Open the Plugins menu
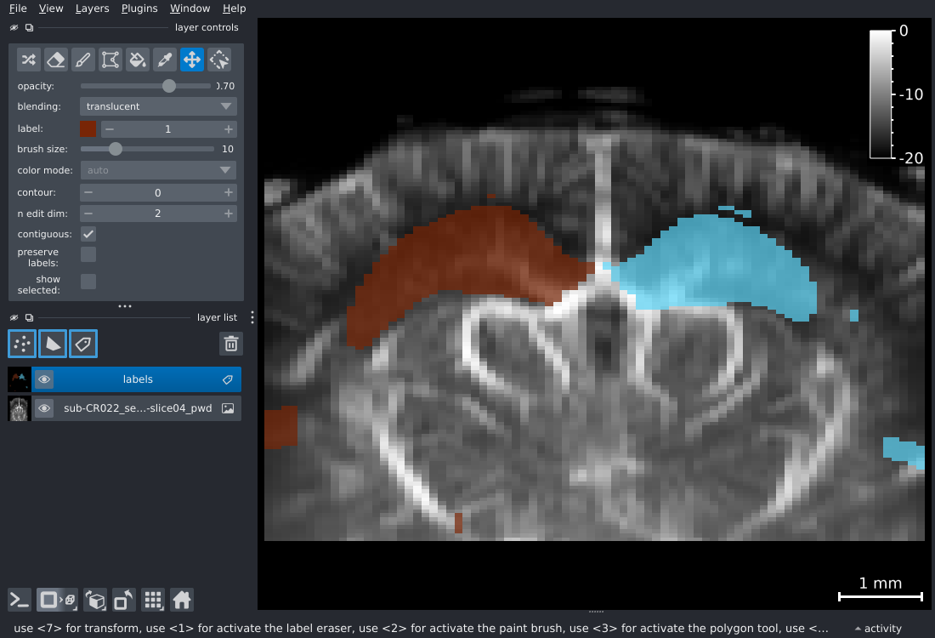 tap(139, 9)
